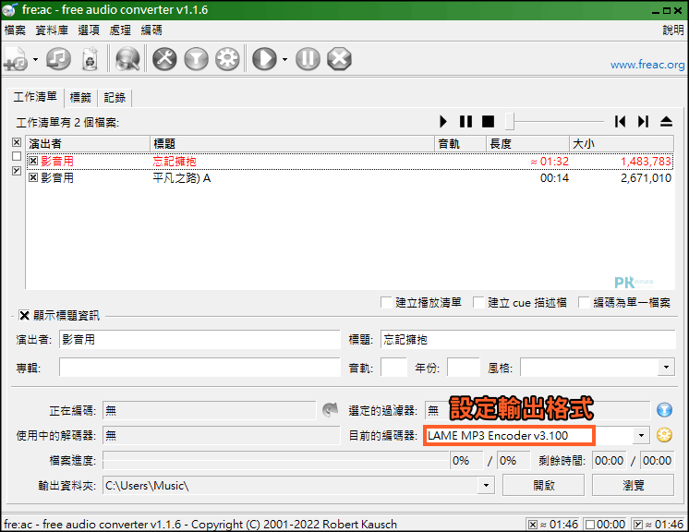This screenshot has width=689, height=532.
Task: Sort by the 大小 column header
Action: [x=622, y=144]
